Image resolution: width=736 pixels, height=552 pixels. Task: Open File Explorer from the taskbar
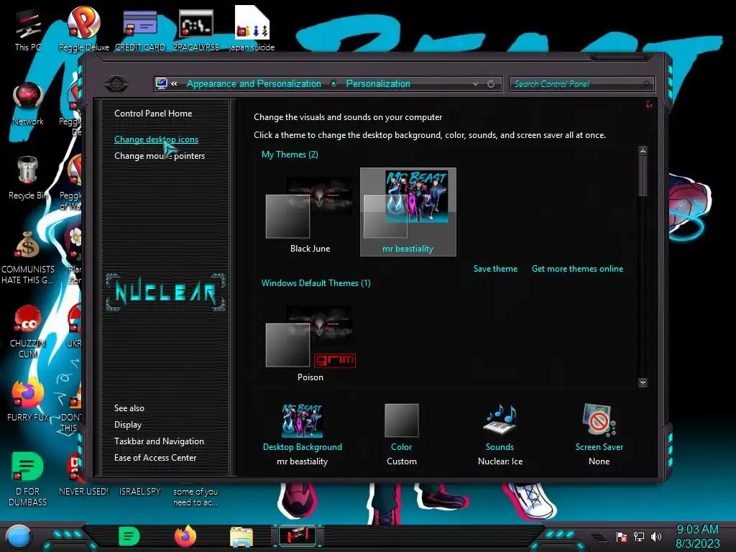coord(241,537)
